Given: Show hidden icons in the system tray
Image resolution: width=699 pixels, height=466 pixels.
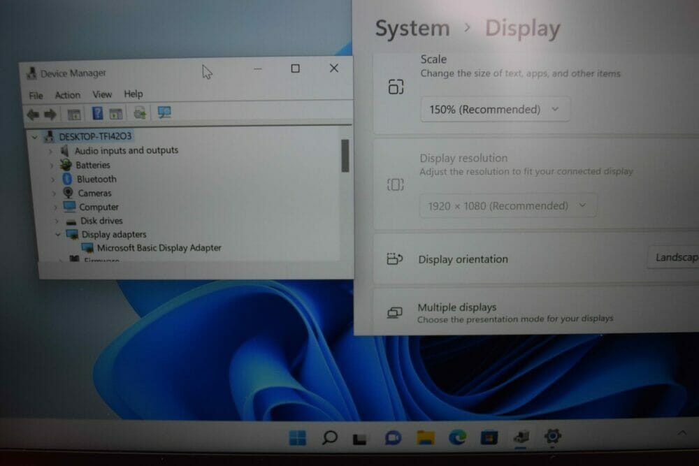Looking at the screenshot, I should coord(682,432).
